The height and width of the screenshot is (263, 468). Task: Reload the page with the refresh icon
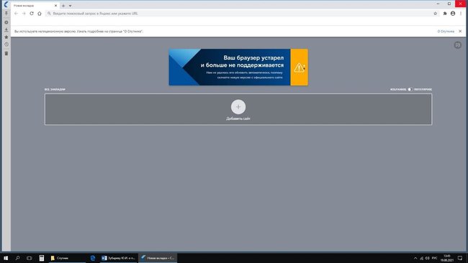pyautogui.click(x=32, y=14)
